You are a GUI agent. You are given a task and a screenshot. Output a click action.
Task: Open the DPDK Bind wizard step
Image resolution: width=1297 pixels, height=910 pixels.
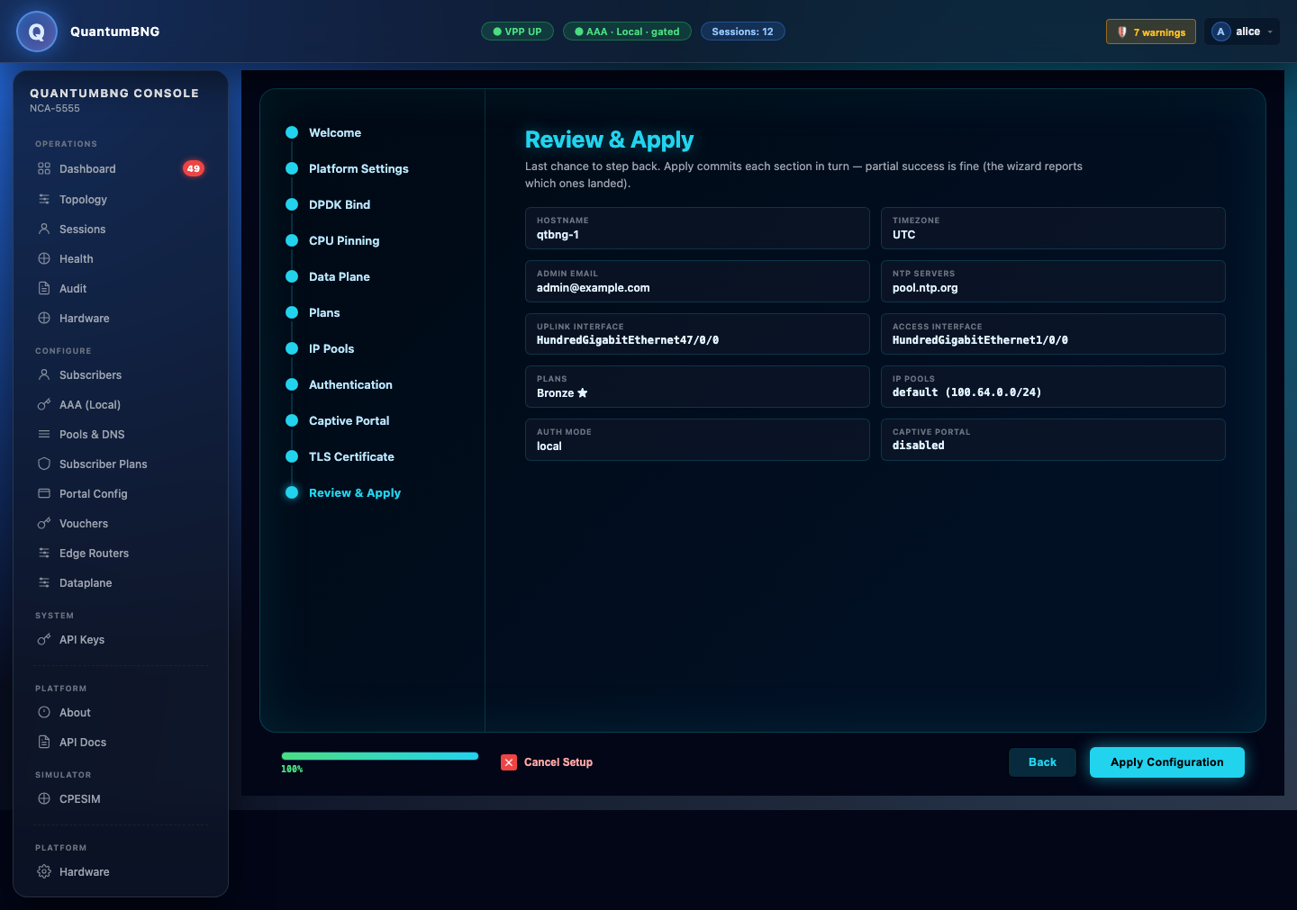[x=329, y=204]
